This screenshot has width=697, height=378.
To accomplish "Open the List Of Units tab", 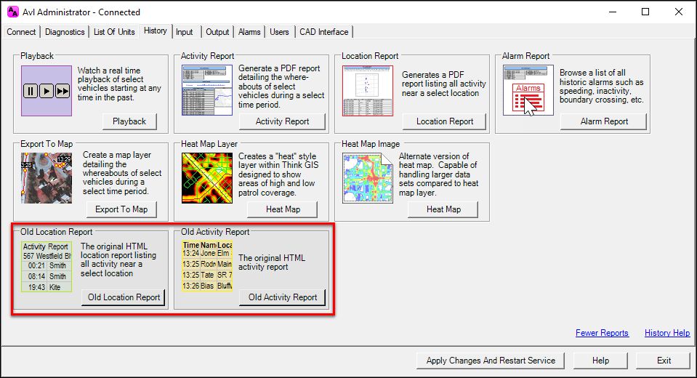I will click(114, 32).
